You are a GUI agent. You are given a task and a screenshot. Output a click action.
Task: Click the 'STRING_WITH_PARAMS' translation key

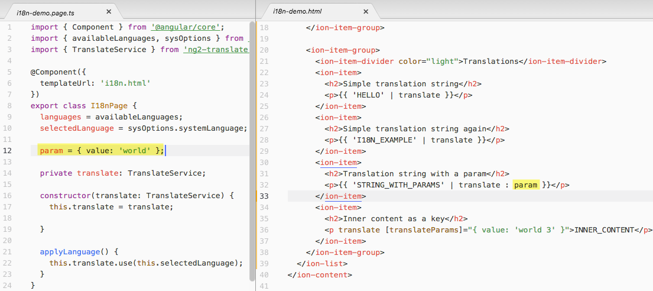398,185
